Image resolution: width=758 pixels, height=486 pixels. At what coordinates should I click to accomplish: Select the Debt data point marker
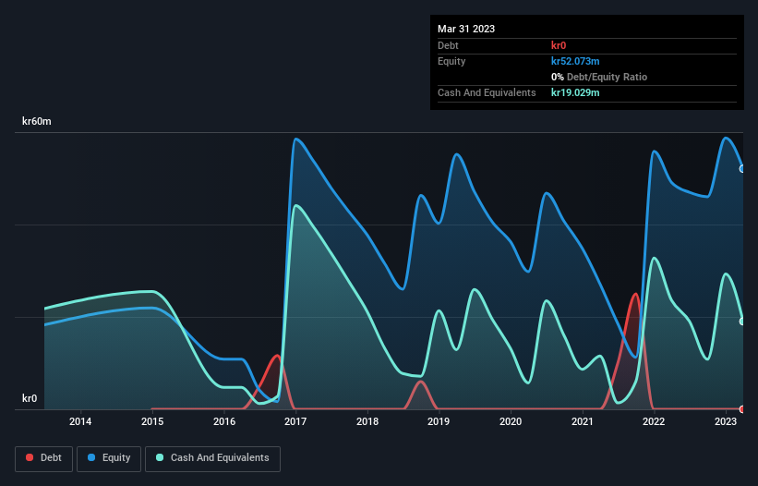pos(742,409)
